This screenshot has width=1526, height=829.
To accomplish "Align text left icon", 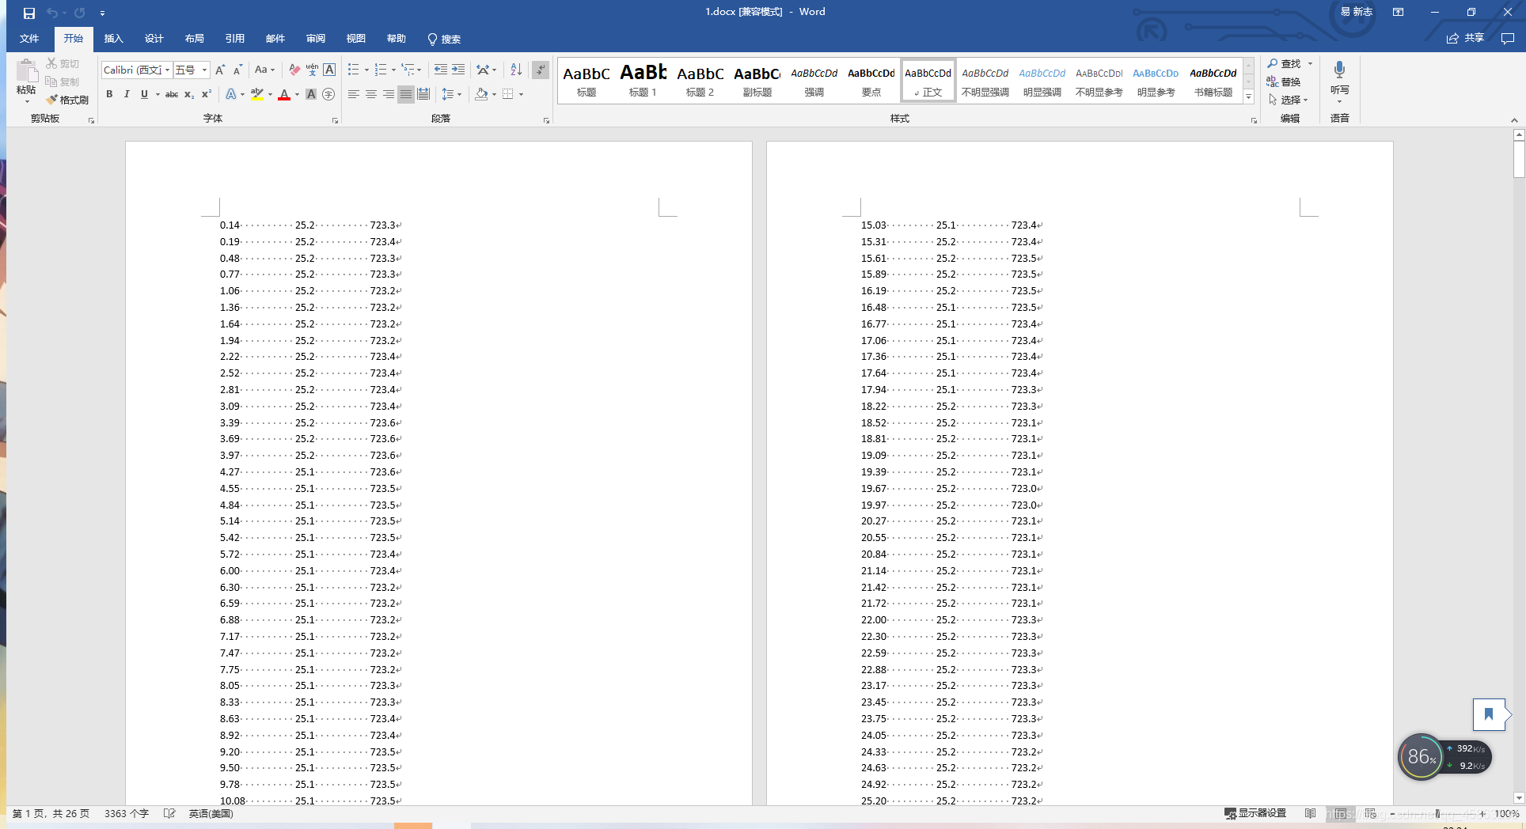I will coord(354,94).
